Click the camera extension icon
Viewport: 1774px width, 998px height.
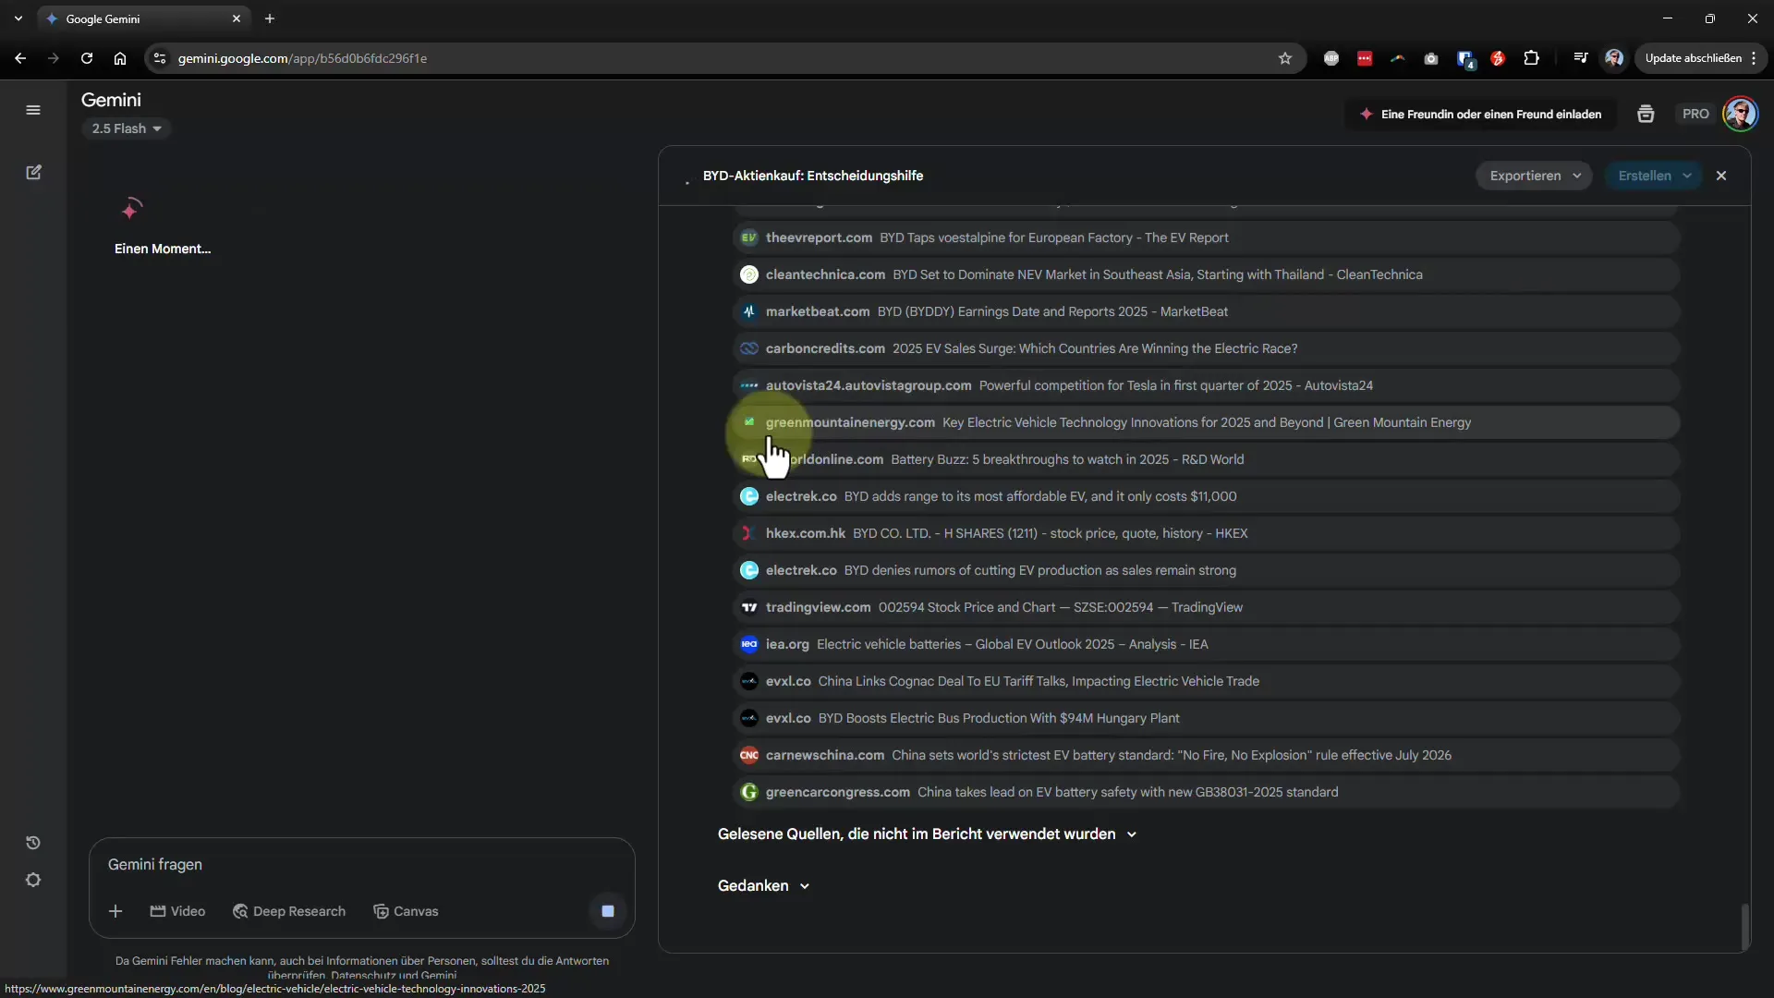1431,58
